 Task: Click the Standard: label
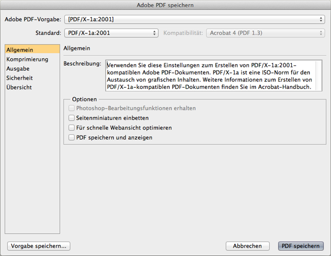pos(48,33)
